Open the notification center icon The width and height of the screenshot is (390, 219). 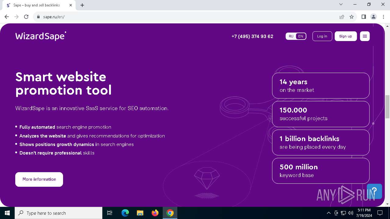380,213
